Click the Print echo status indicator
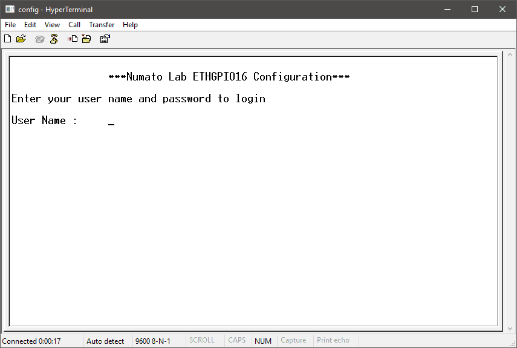This screenshot has width=517, height=348. coord(333,341)
